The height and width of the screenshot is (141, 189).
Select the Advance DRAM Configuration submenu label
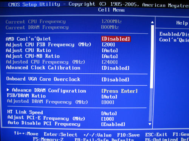[x=49, y=90]
